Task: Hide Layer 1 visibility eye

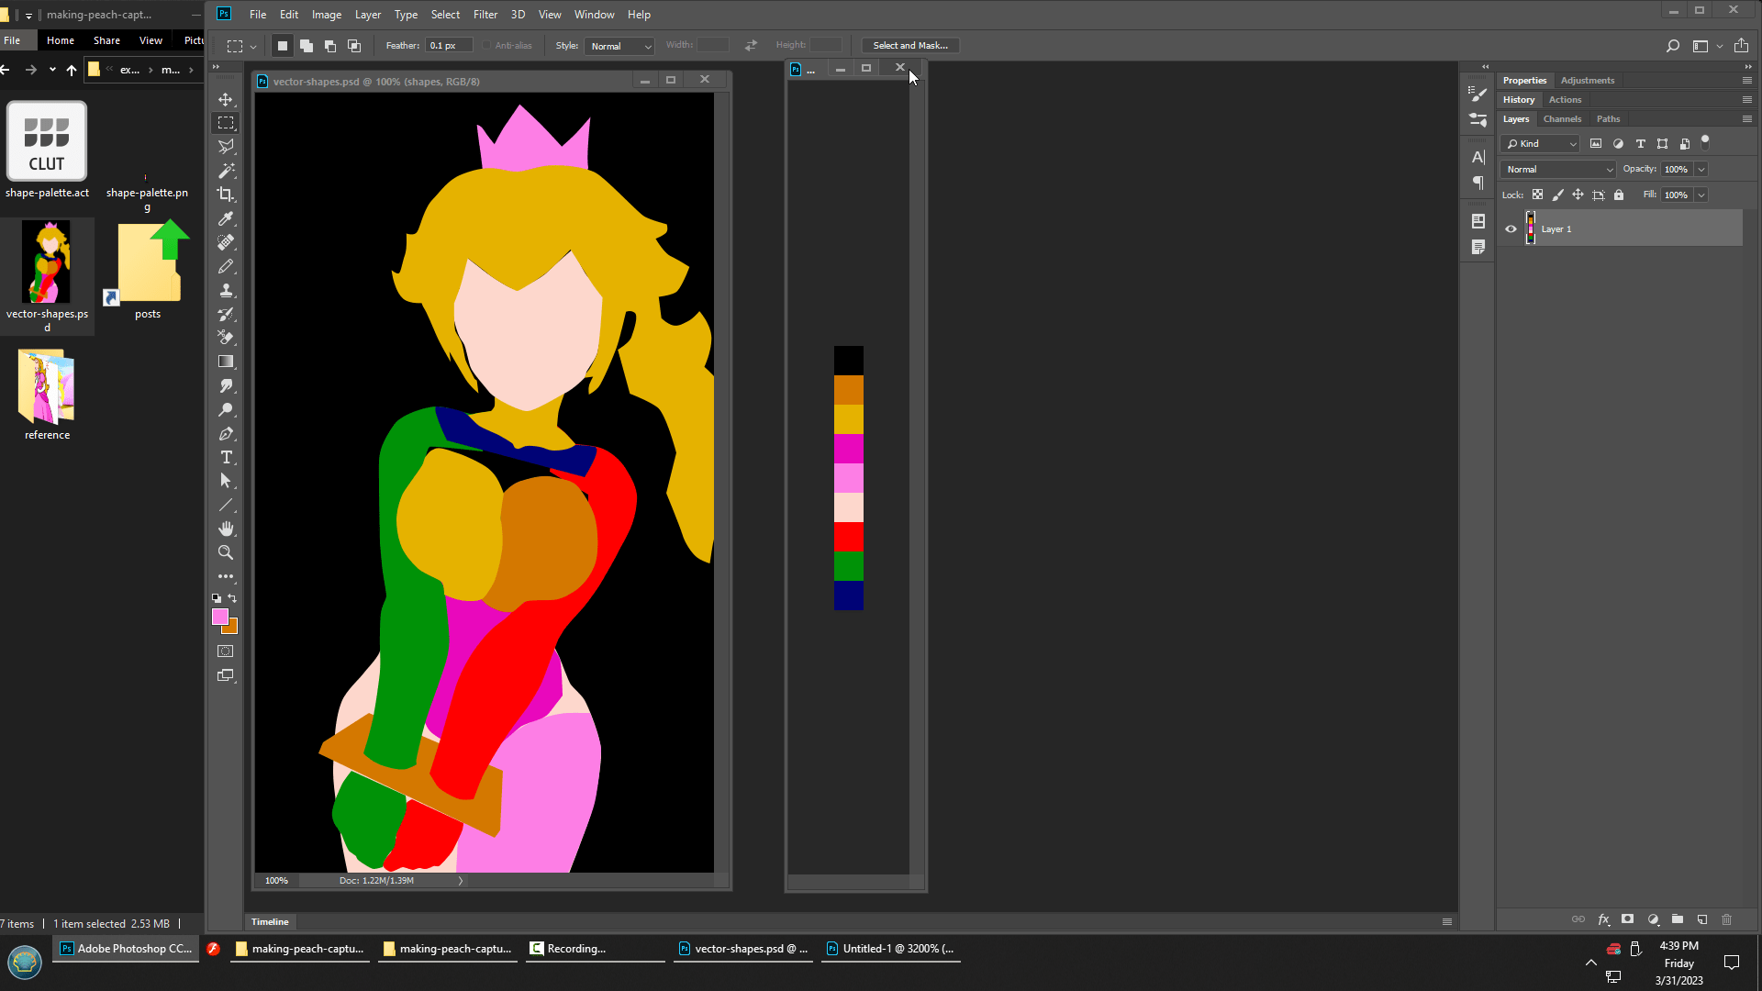Action: click(x=1511, y=229)
